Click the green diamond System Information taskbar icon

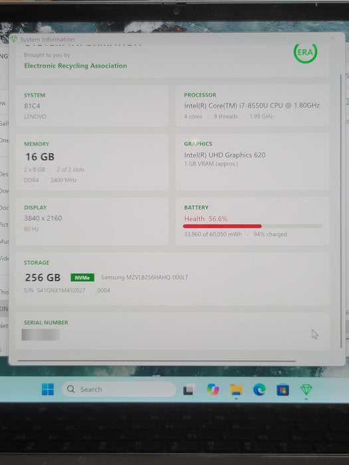click(x=306, y=389)
